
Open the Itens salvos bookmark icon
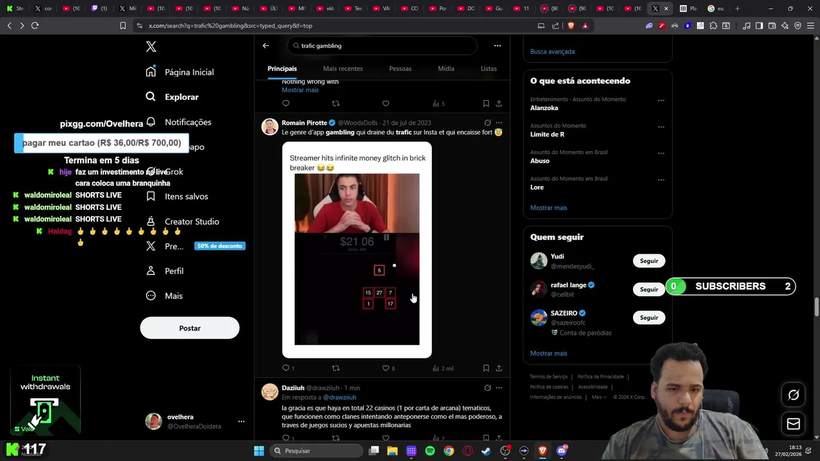pyautogui.click(x=151, y=197)
